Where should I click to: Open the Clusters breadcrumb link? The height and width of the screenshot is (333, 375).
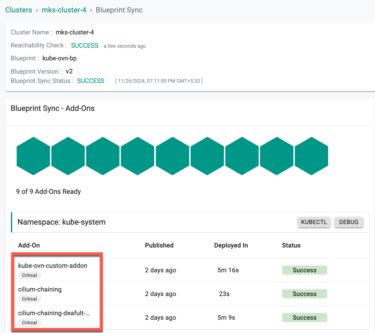(x=19, y=10)
